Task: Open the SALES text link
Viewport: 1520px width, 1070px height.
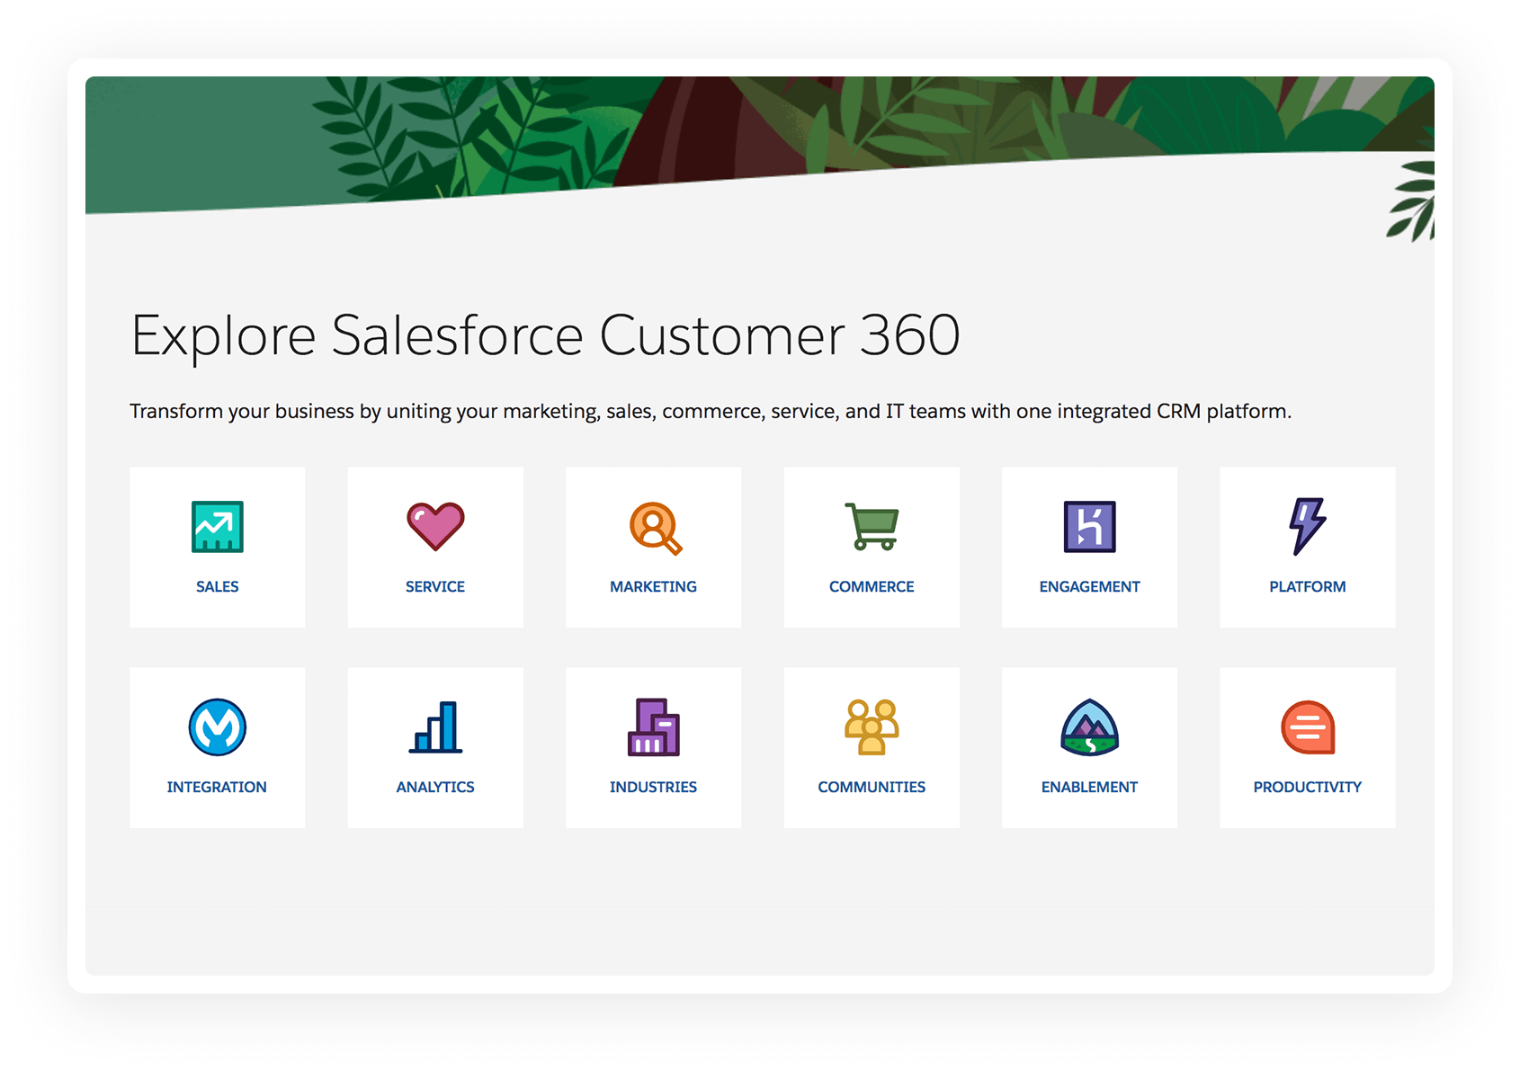Action: pos(218,586)
